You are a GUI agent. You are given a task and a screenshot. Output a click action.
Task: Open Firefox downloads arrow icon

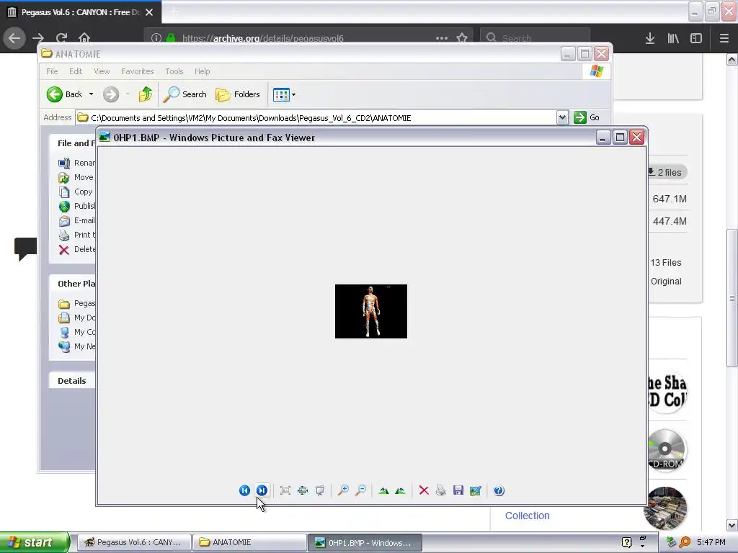pos(650,38)
